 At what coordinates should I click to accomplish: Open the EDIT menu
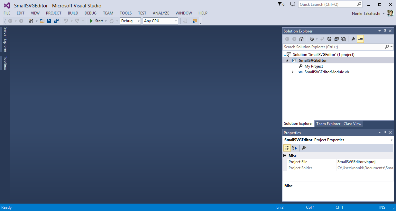click(21, 13)
